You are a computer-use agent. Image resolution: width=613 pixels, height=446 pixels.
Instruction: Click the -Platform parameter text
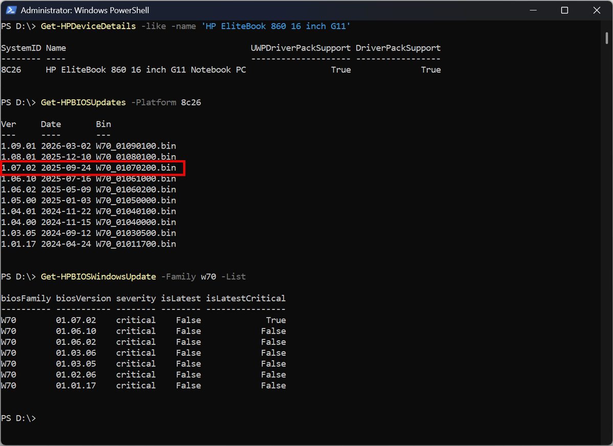coord(154,102)
